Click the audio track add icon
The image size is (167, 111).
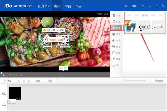click(x=4, y=105)
